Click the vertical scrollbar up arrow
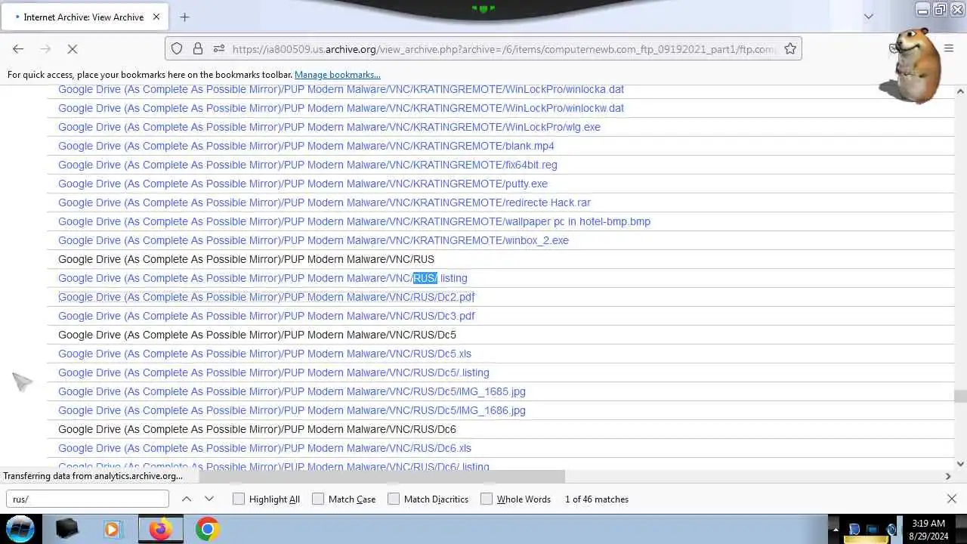Viewport: 967px width, 544px height. [x=960, y=91]
